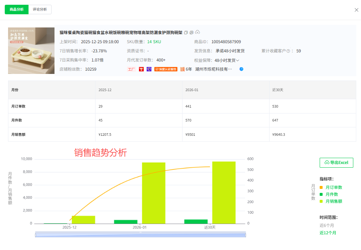Click the cloud download icon near product title
361x250 pixels.
point(198,32)
